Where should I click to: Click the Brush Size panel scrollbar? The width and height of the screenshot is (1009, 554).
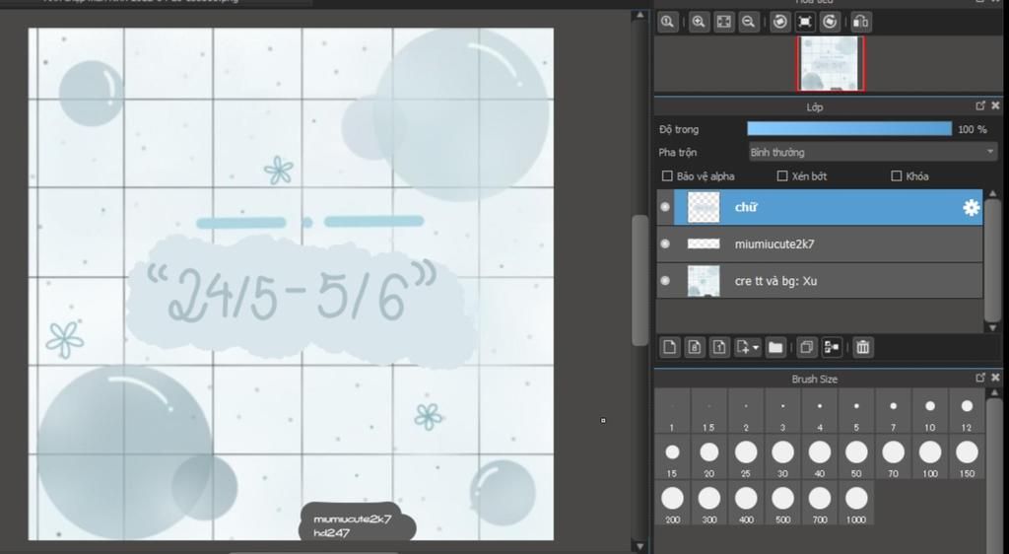pyautogui.click(x=994, y=476)
